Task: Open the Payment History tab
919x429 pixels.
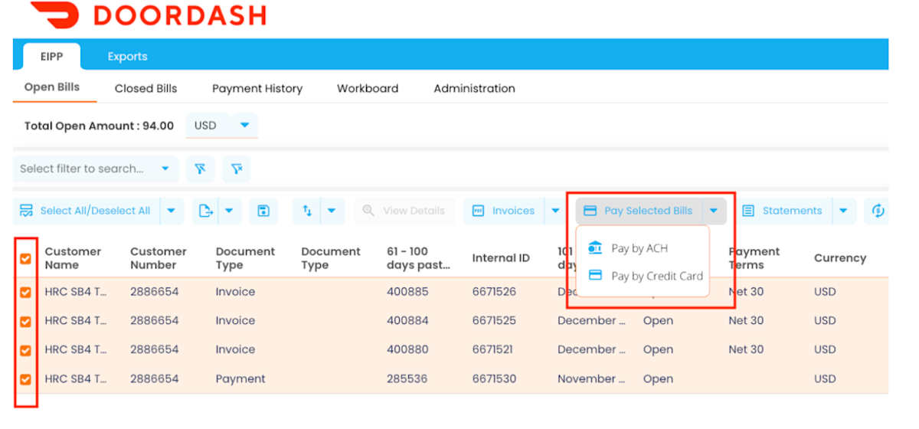Action: [257, 88]
